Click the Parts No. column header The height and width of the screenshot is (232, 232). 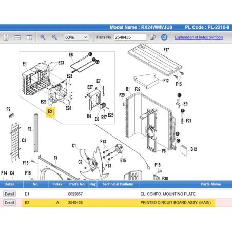[x=78, y=184]
